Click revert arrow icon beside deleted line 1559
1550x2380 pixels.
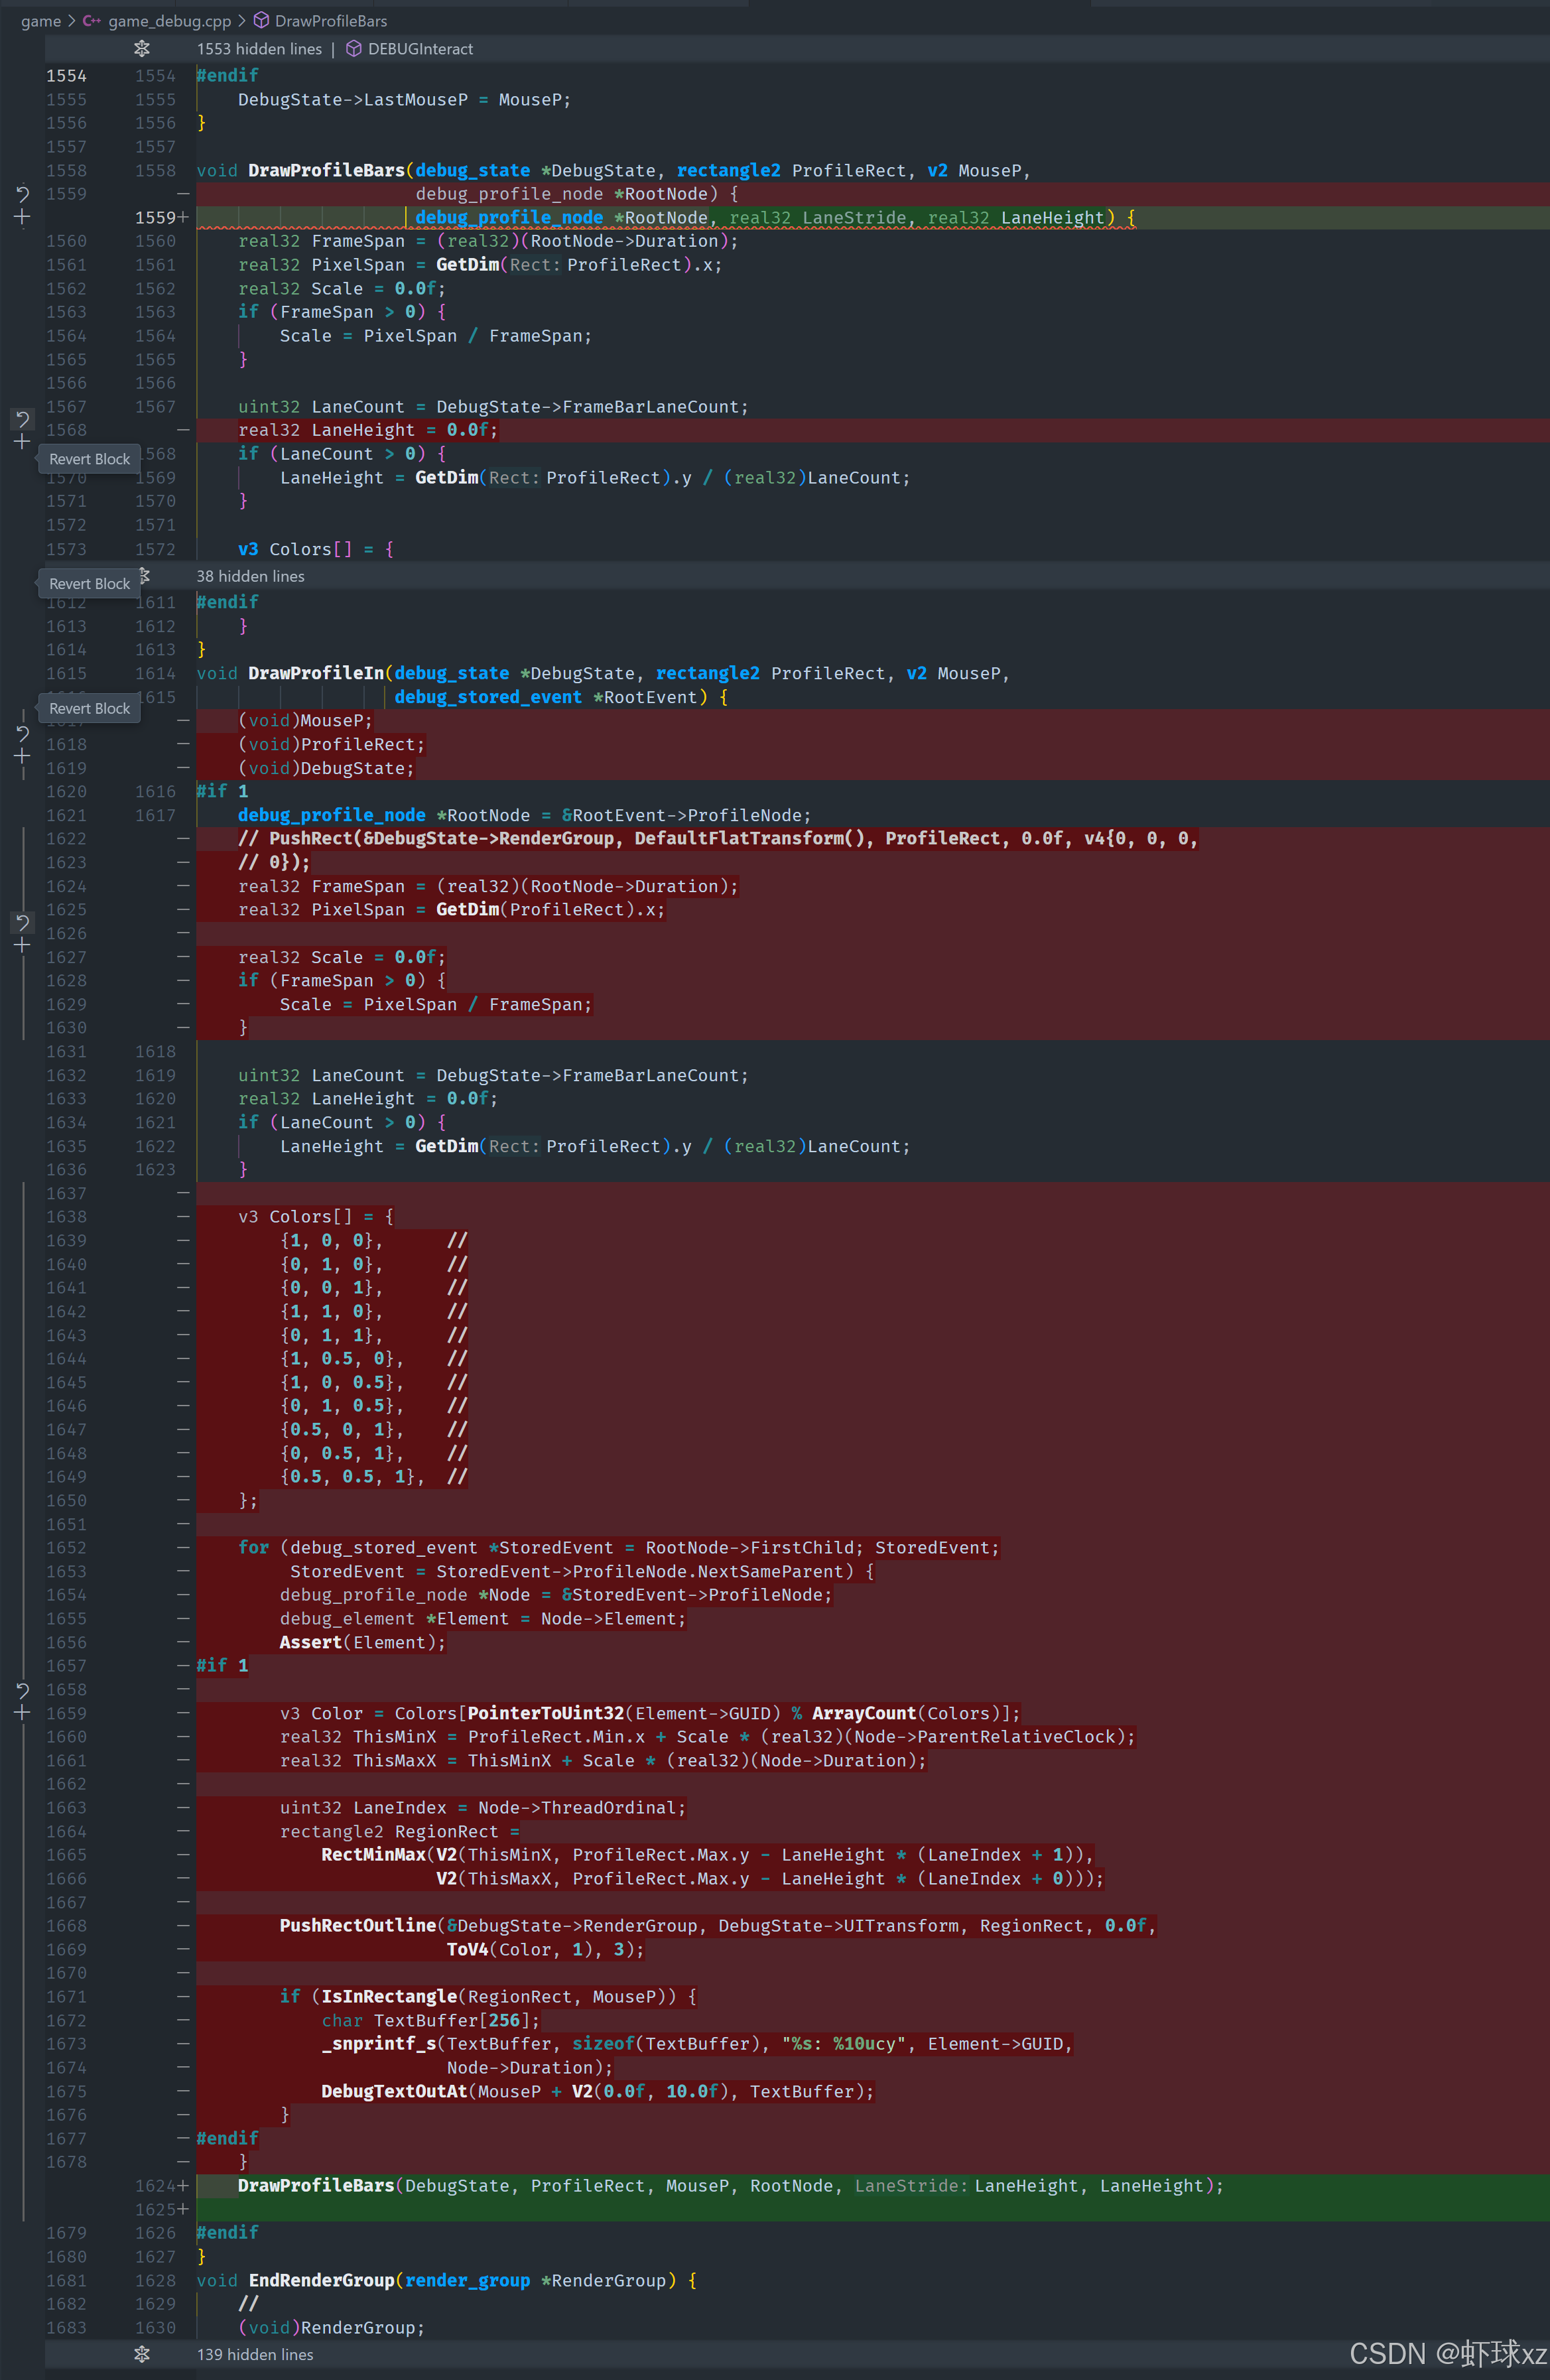coord(22,194)
